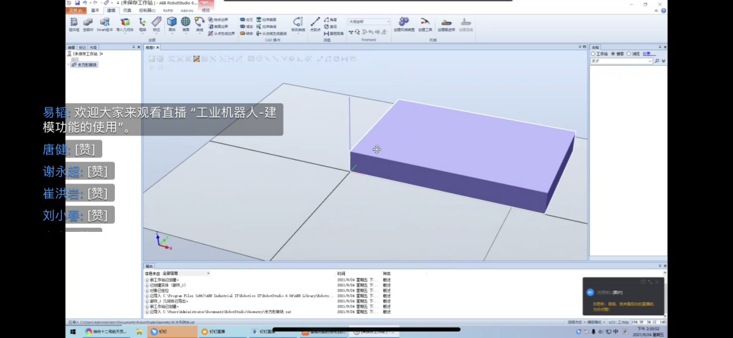
Task: Click the 创建输送带 conveyor icon
Action: pyautogui.click(x=446, y=24)
